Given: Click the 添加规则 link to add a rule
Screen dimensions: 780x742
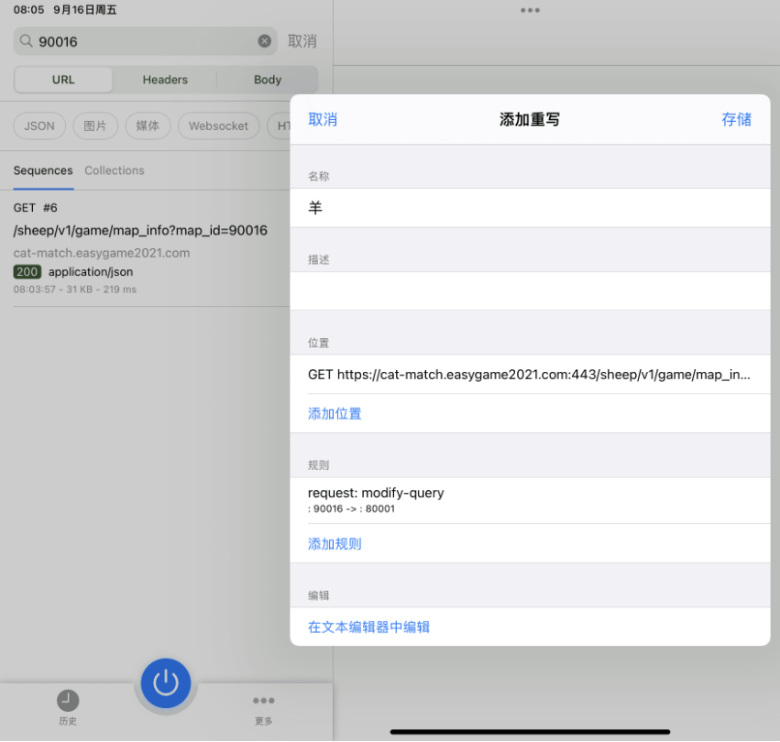Looking at the screenshot, I should tap(335, 543).
